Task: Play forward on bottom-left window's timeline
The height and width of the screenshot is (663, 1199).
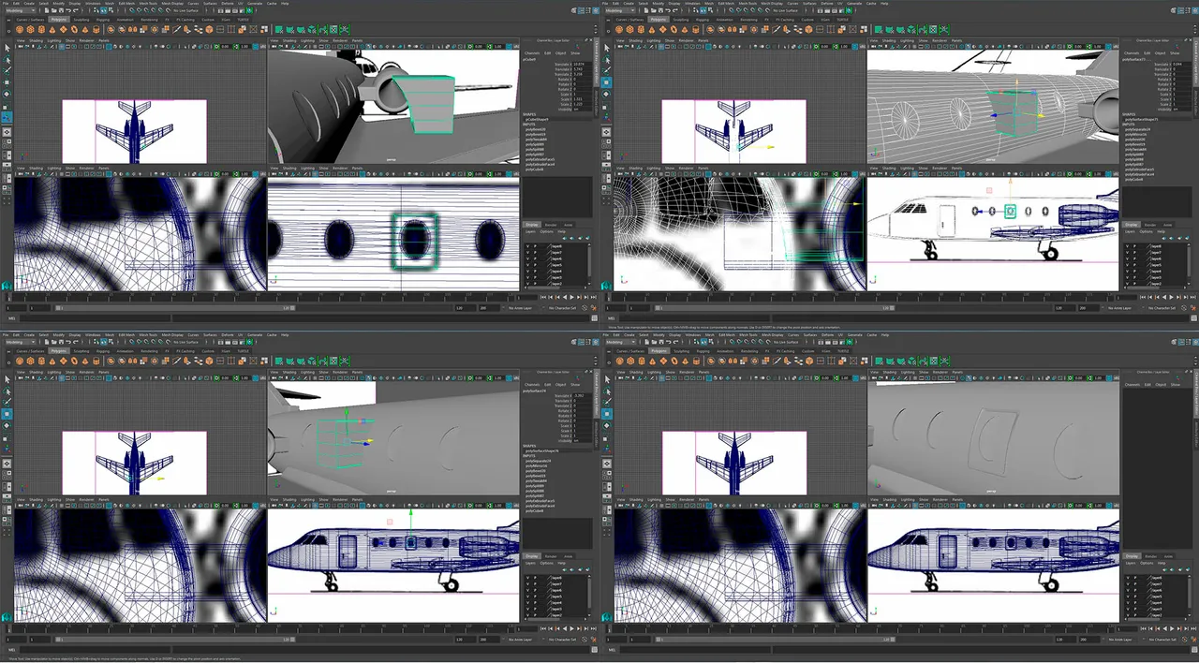Action: tap(571, 628)
